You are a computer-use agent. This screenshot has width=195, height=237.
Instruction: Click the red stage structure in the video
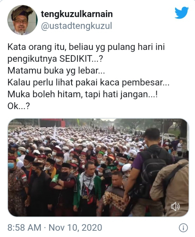pos(53,123)
